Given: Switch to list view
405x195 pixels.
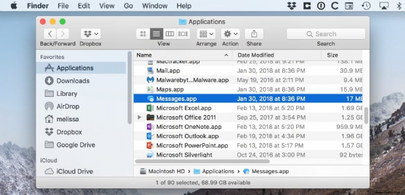Looking at the screenshot, I should pos(156,34).
